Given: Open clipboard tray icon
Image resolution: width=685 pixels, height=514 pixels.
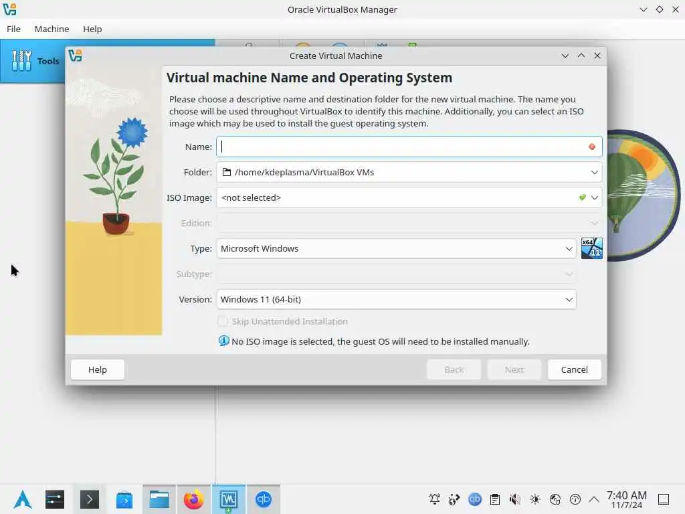Looking at the screenshot, I should pos(495,499).
